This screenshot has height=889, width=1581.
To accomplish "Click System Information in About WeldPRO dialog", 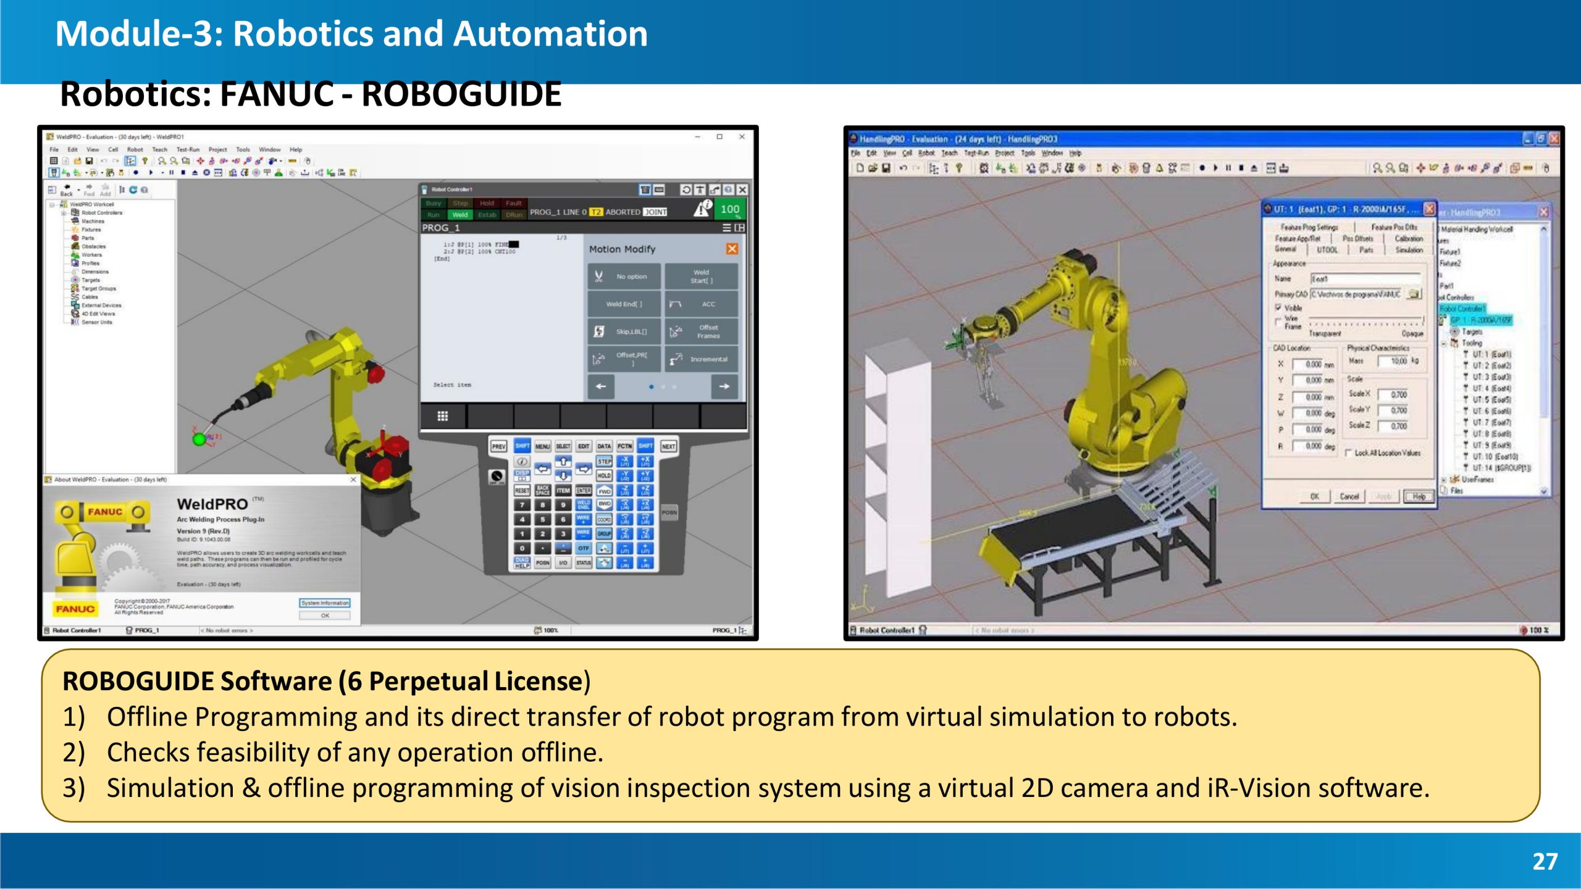I will click(325, 603).
